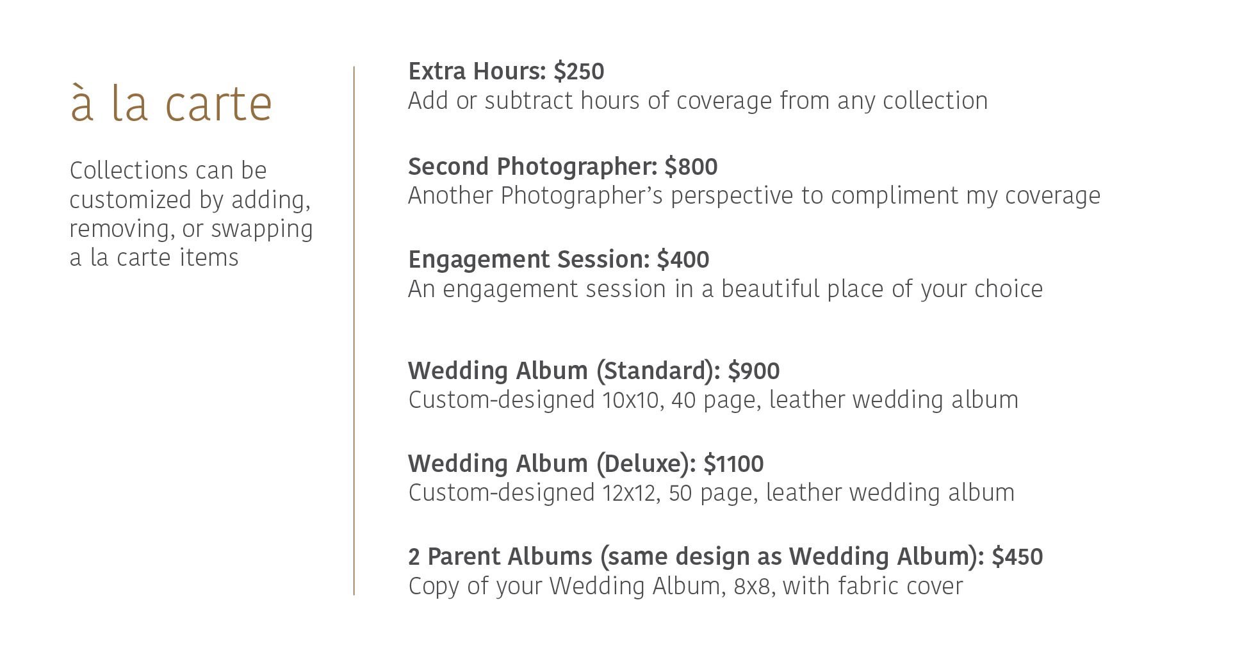Click the $450 price

1017,556
